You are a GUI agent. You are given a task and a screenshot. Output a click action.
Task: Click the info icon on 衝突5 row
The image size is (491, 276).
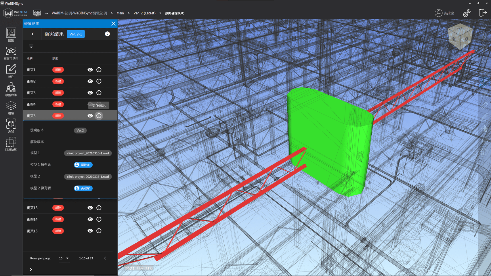pyautogui.click(x=99, y=116)
